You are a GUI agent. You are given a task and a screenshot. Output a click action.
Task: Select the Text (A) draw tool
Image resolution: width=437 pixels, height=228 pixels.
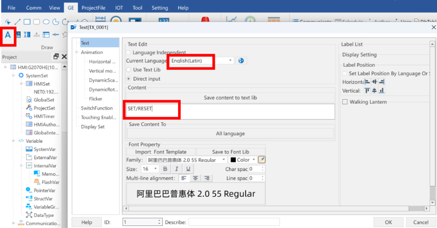pyautogui.click(x=8, y=35)
